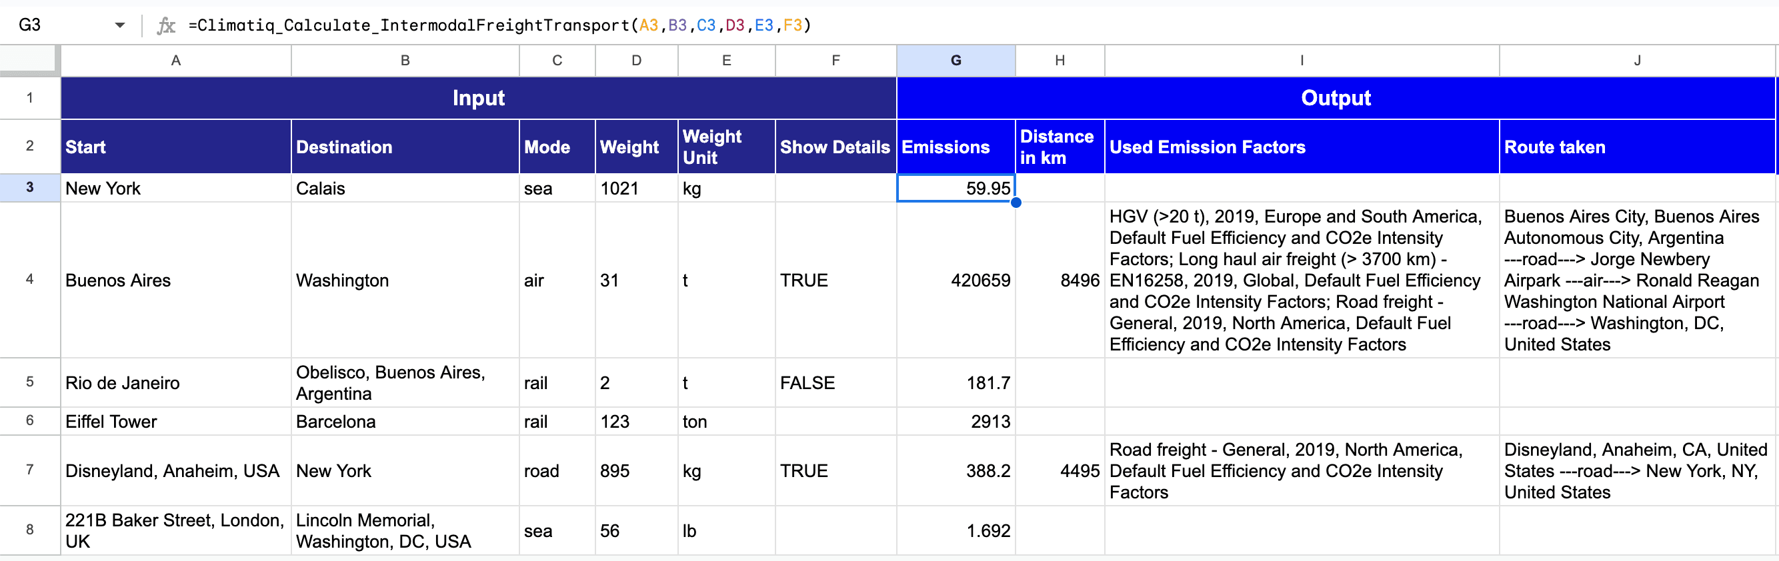The height and width of the screenshot is (561, 1779).
Task: Select row 3 header
Action: 30,188
